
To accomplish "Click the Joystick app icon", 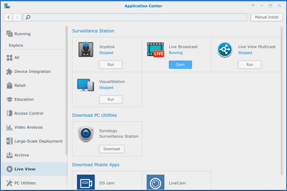I will pos(86,49).
